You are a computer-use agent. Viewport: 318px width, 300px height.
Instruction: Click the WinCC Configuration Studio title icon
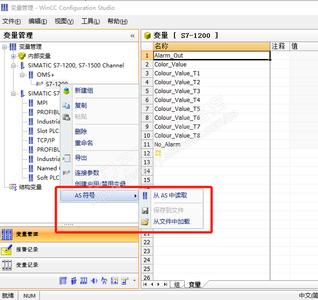tap(5, 7)
